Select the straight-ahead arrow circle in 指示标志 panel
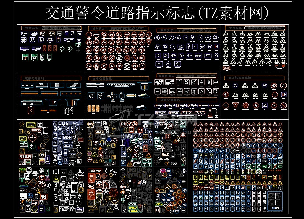Viewport: 304px width, 219px height. tap(157, 37)
